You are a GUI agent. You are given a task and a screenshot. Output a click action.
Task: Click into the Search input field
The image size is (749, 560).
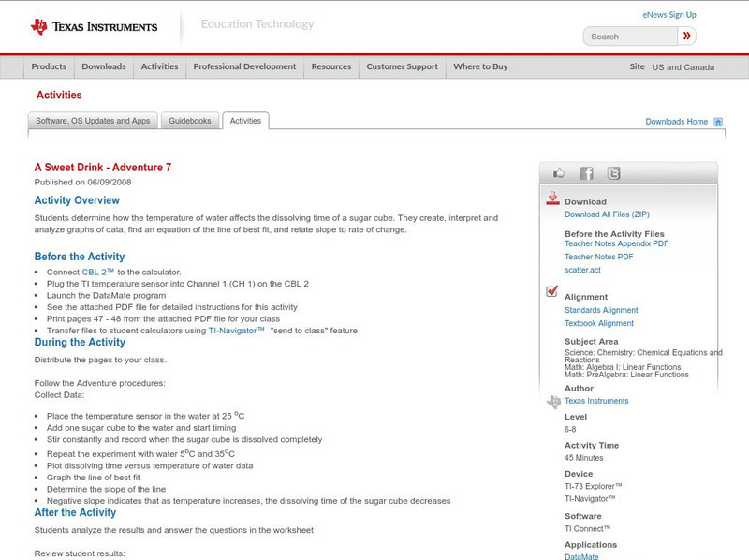(630, 37)
